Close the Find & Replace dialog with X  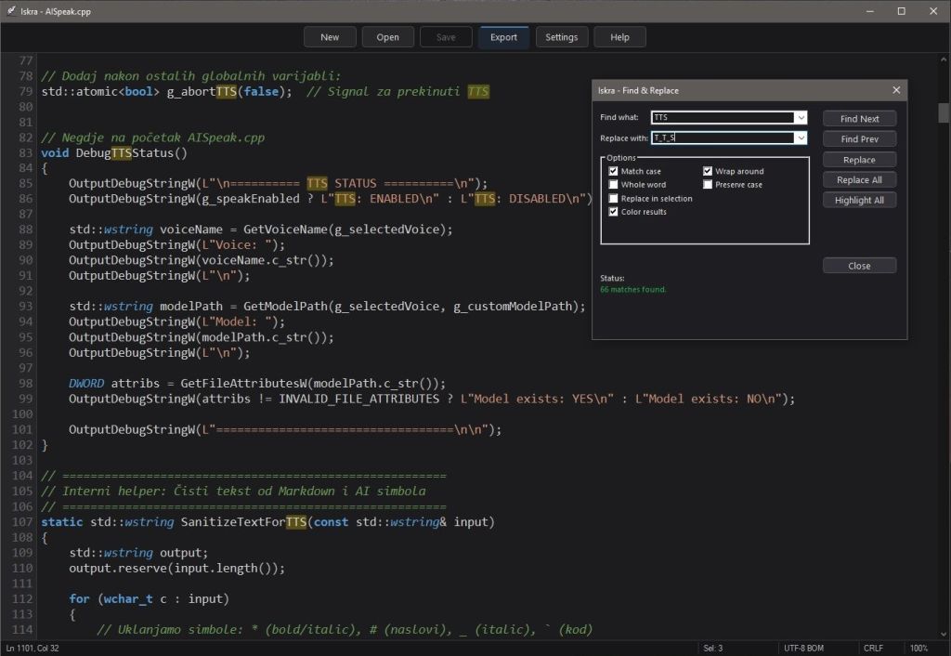click(x=895, y=90)
